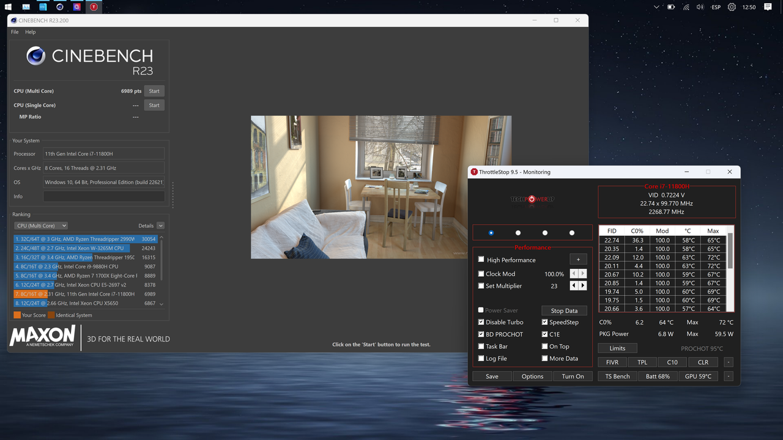
Task: Open the File menu in Cinebench
Action: [x=14, y=32]
